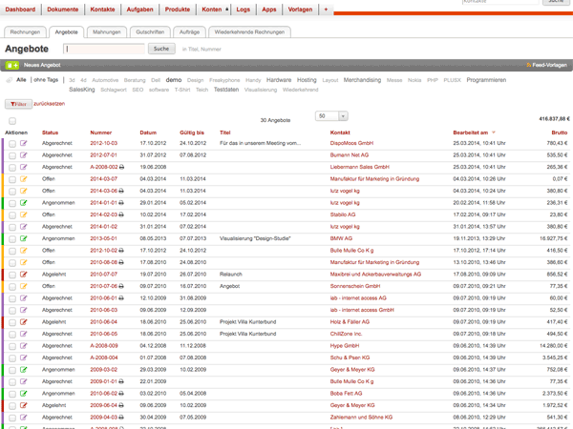The image size is (573, 429).
Task: Click edit icon for offer A-2008-009
Action: [x=23, y=346]
